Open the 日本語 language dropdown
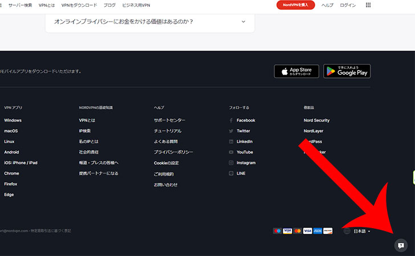This screenshot has height=256, width=415. tap(362, 231)
